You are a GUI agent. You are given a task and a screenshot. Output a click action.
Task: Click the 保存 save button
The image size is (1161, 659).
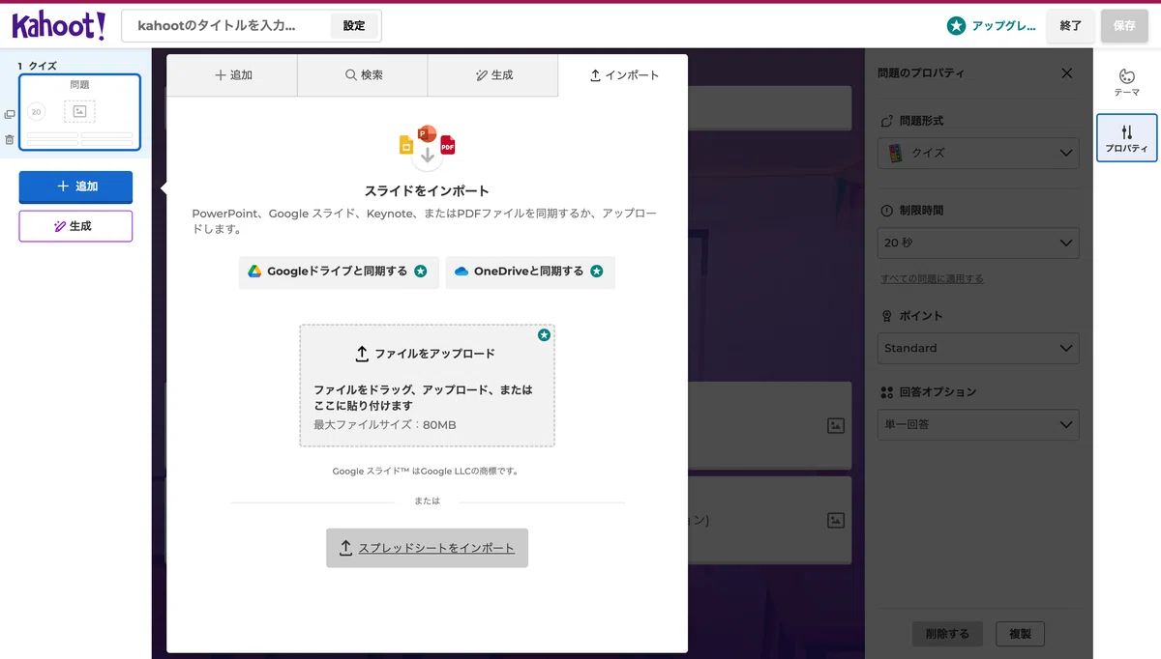[1124, 26]
